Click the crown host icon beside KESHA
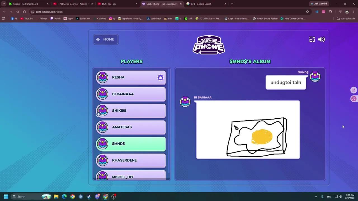 [160, 77]
